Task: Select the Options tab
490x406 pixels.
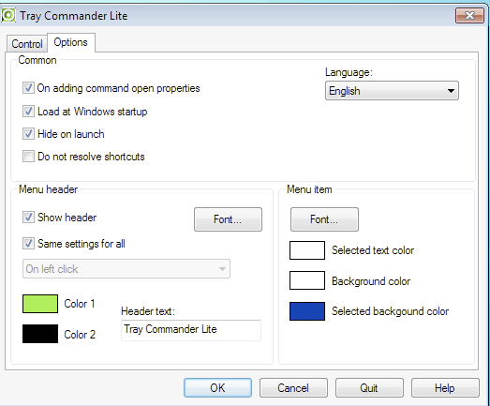Action: coord(71,42)
